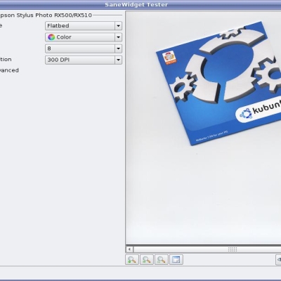The image size is (281, 281).
Task: Click the fit to window icon
Action: 176,260
